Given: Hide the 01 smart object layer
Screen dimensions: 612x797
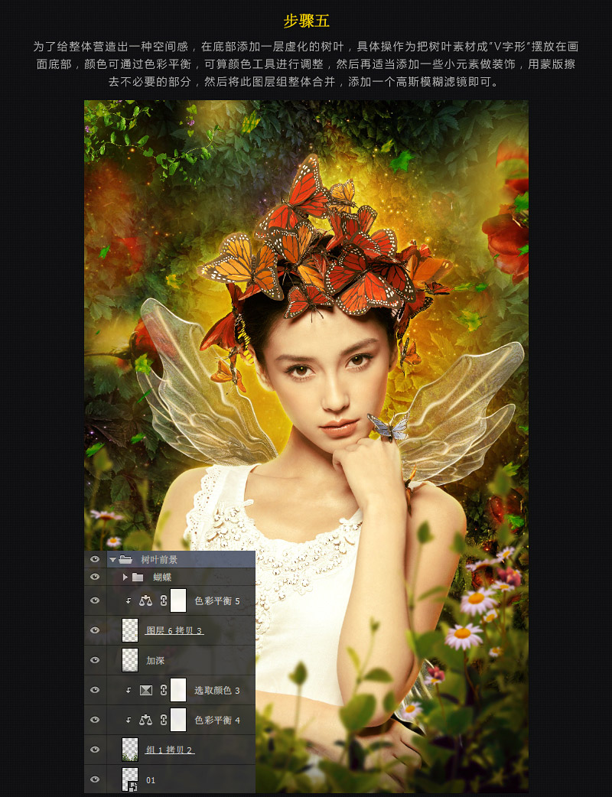Looking at the screenshot, I should point(95,779).
